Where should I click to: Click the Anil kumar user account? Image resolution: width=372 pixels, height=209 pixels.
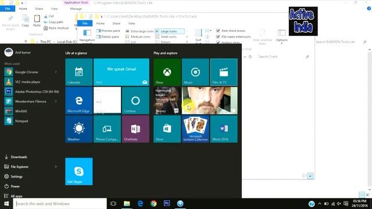point(18,52)
